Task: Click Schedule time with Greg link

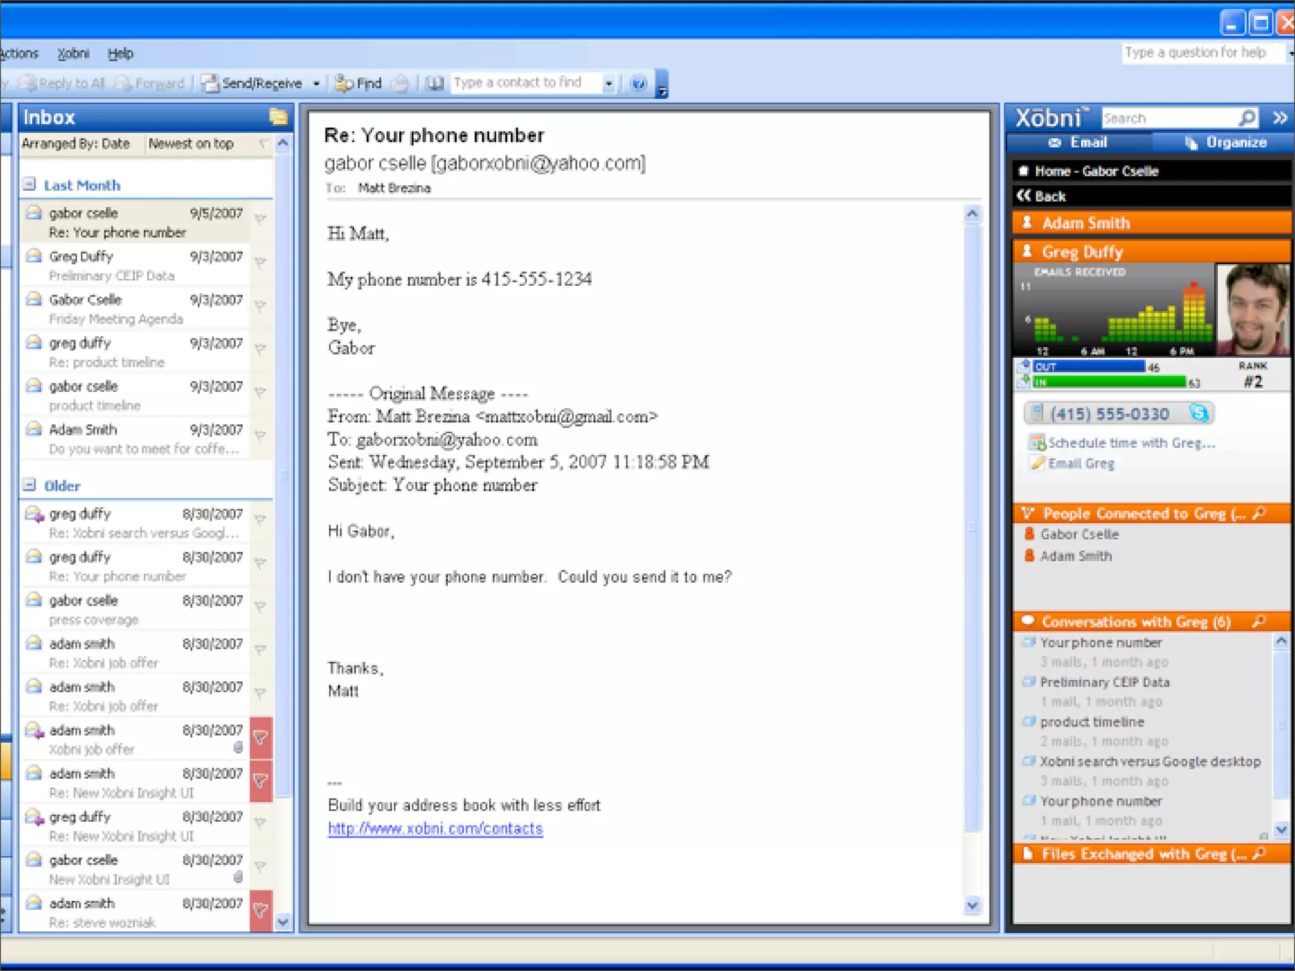Action: (x=1131, y=443)
